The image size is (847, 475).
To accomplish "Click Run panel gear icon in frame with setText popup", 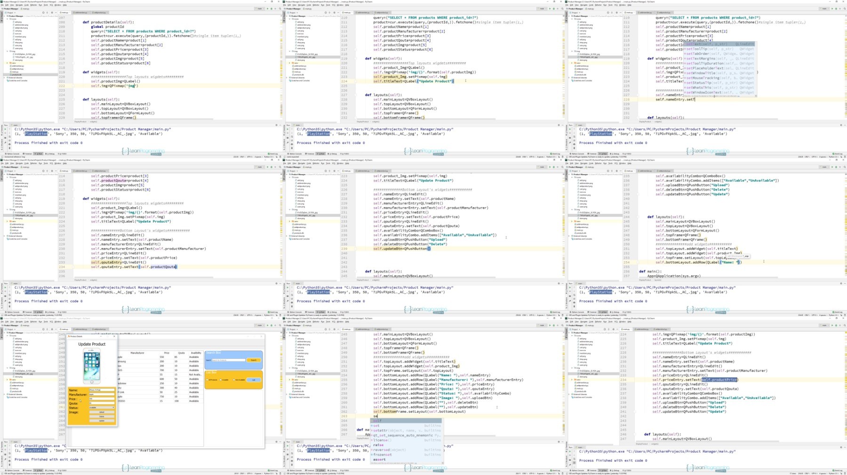I will click(x=841, y=125).
